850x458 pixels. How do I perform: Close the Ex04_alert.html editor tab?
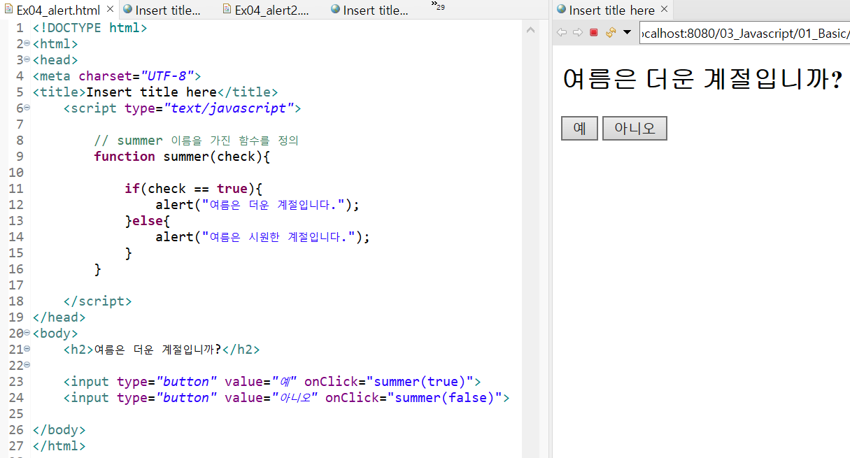coord(111,10)
